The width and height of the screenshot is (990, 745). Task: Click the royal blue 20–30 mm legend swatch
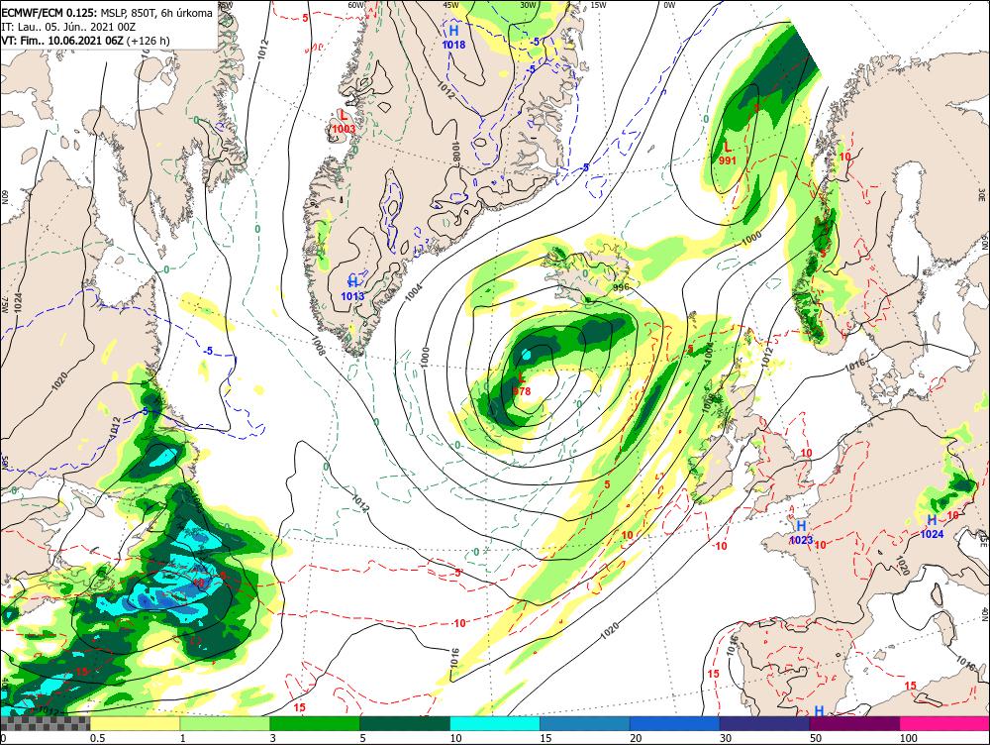point(674,723)
